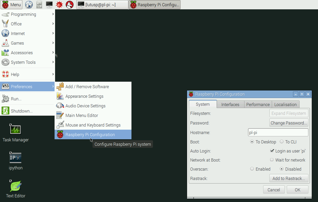Select the Raspberry Pi Configuration taskbar entry
Image resolution: width=318 pixels, height=202 pixels.
pyautogui.click(x=155, y=5)
